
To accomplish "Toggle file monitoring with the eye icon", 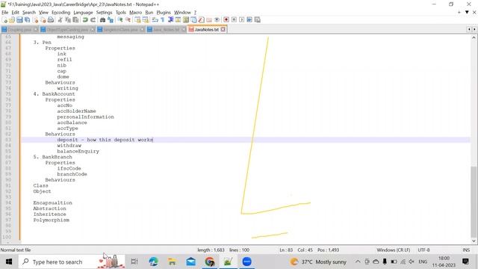I will 217,20.
